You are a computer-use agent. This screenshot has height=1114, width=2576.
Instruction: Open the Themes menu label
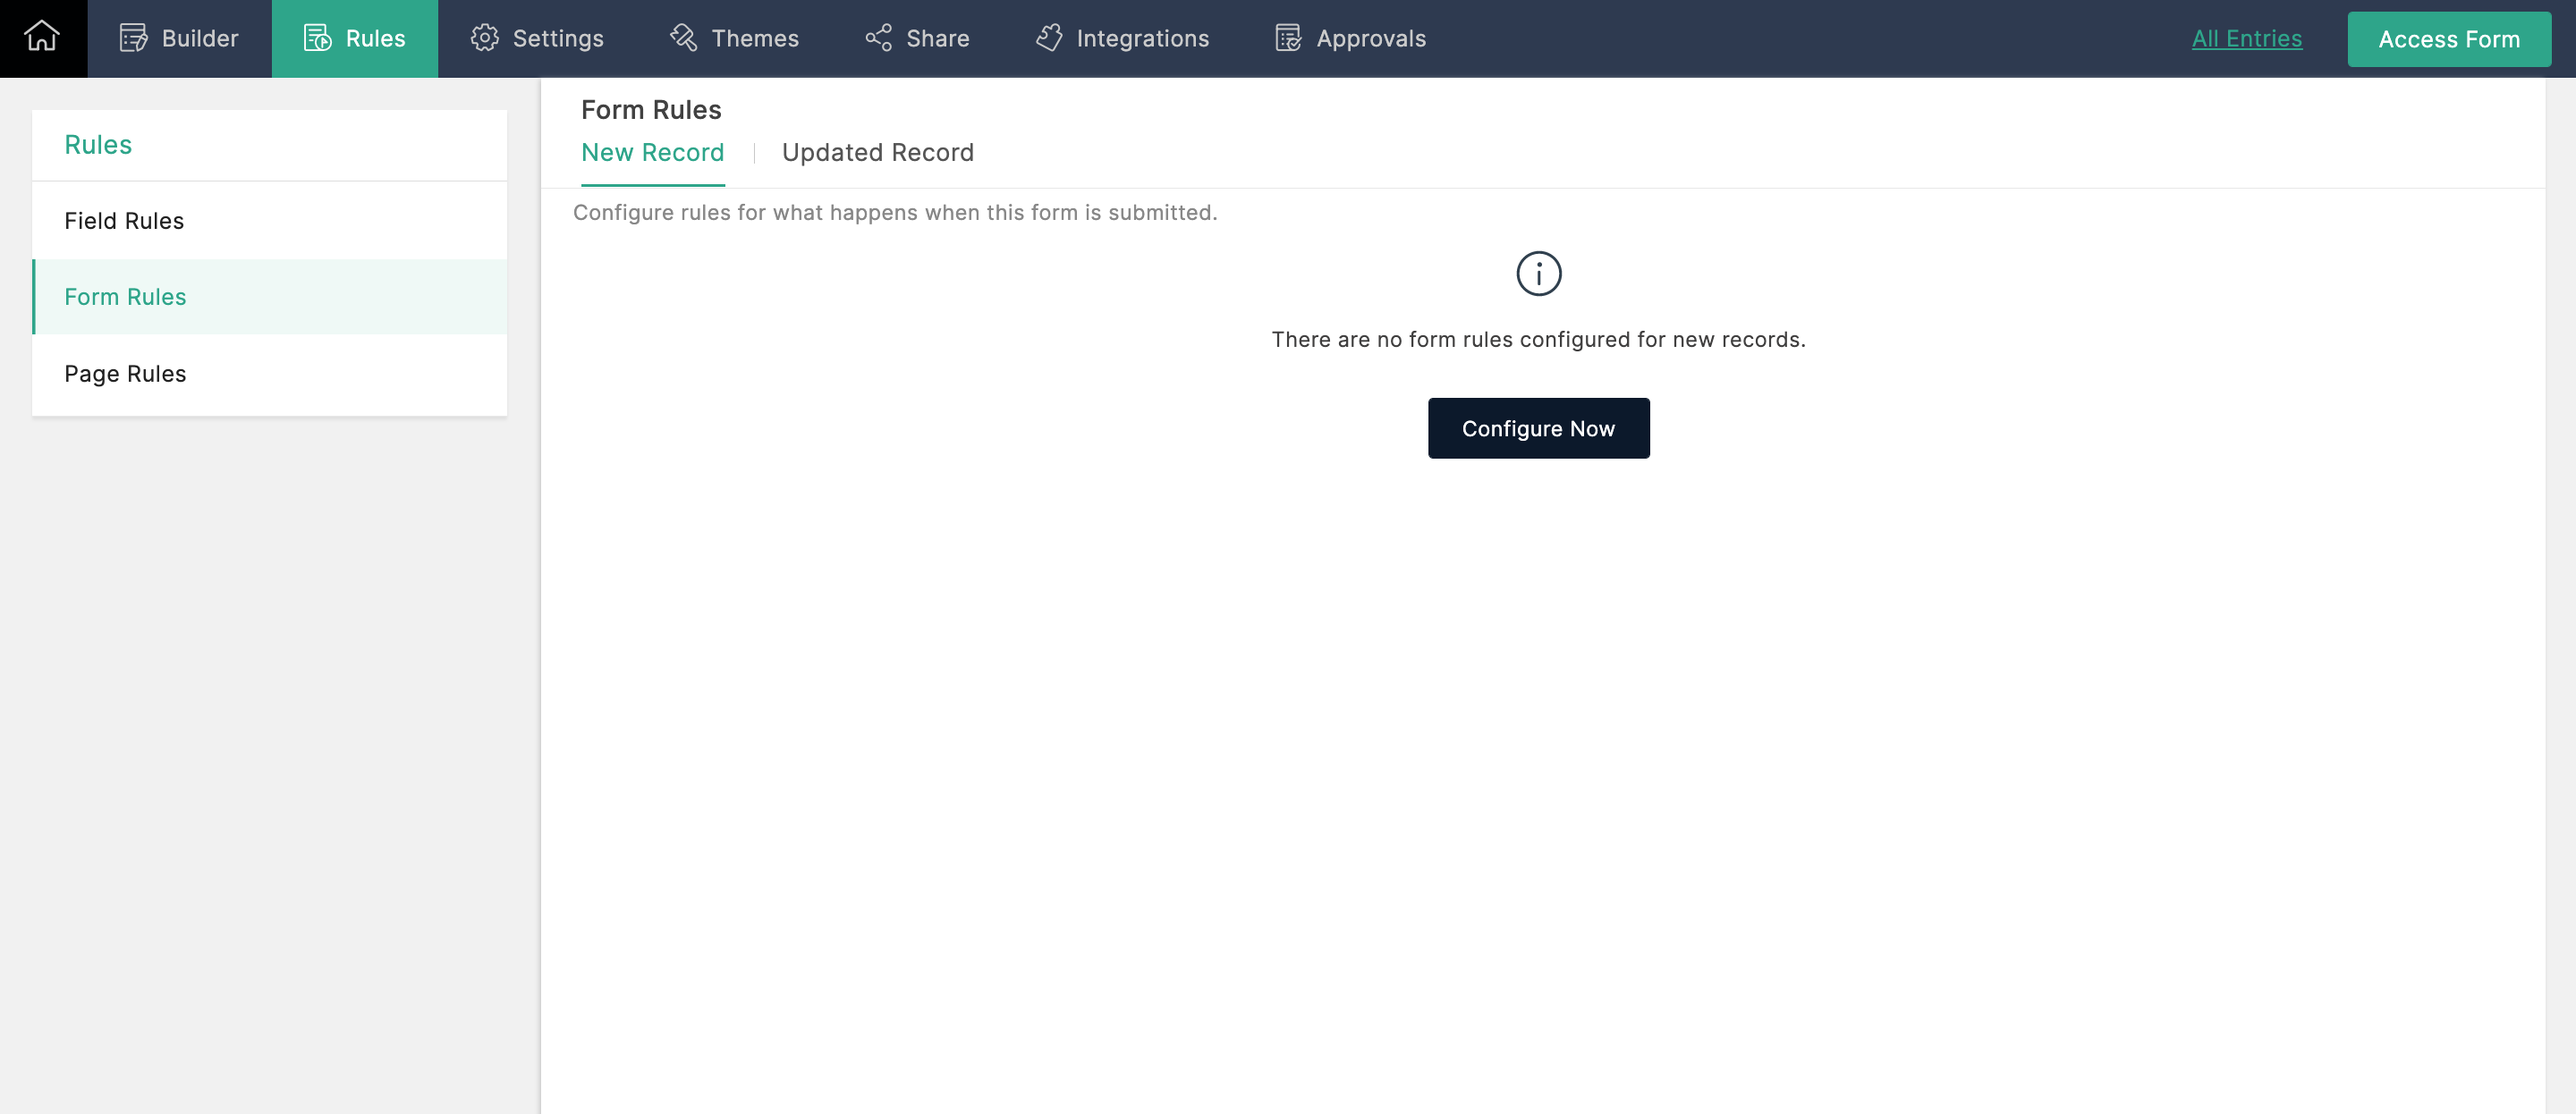[755, 38]
